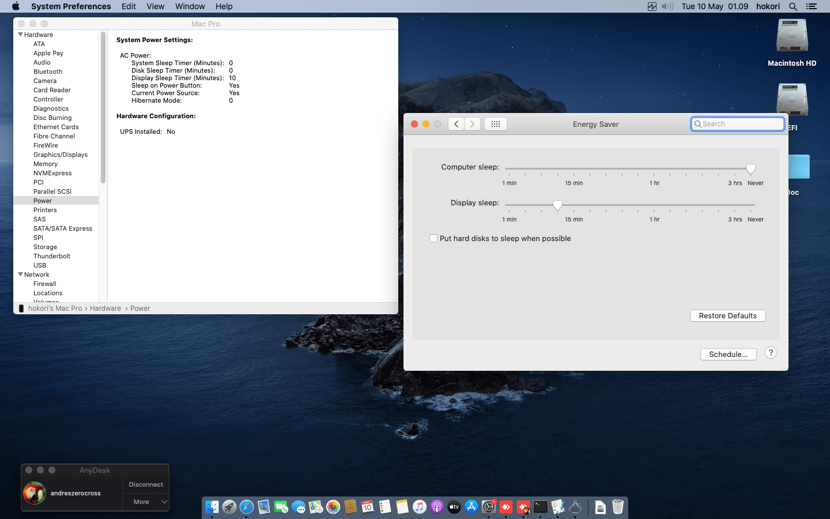Image resolution: width=830 pixels, height=519 pixels.
Task: Click the Restore Defaults button
Action: point(727,315)
